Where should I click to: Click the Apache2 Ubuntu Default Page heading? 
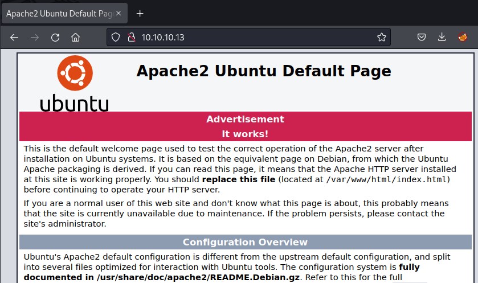pos(264,71)
